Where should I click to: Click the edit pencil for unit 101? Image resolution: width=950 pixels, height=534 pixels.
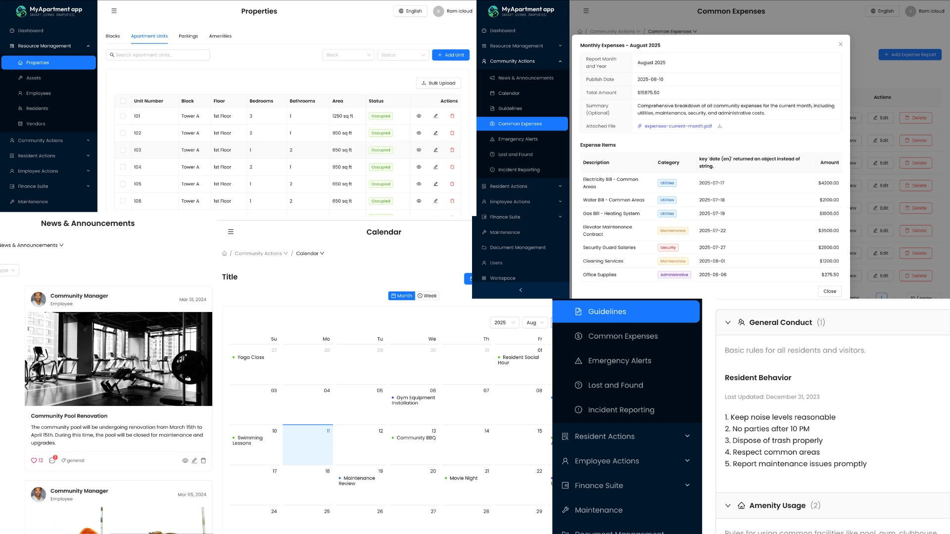pyautogui.click(x=435, y=116)
